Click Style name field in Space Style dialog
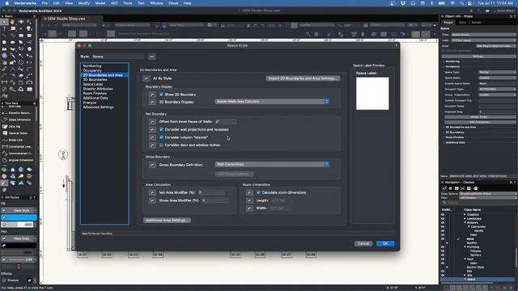Viewport: 518px width, 291px height. [x=118, y=57]
